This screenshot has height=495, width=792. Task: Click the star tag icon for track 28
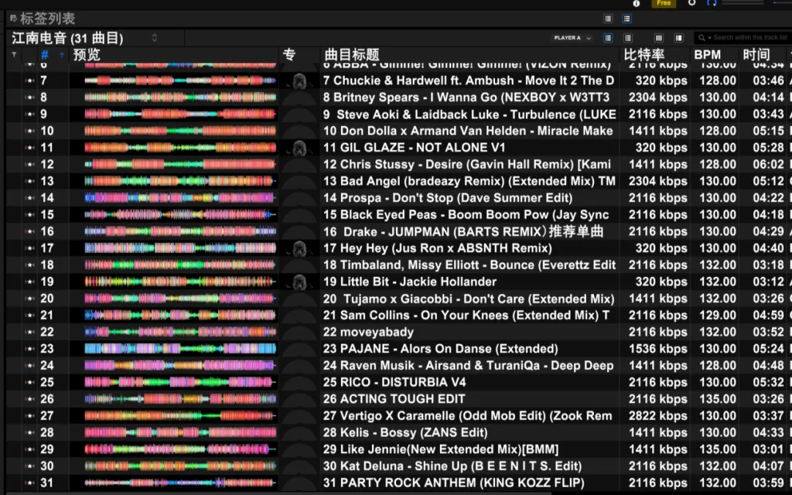[30, 433]
